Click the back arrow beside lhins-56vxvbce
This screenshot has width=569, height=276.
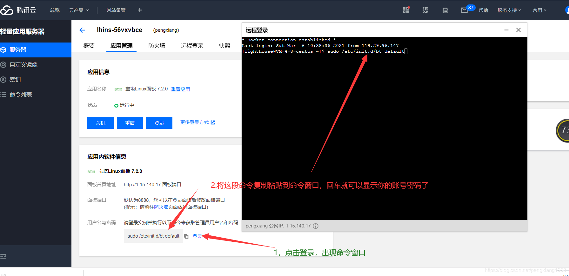pyautogui.click(x=82, y=30)
